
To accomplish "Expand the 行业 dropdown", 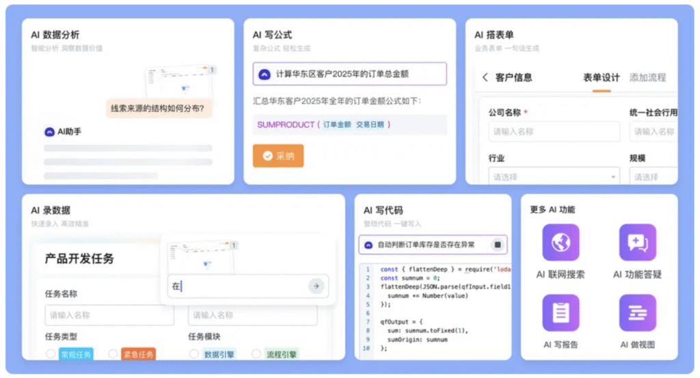I will click(x=554, y=177).
